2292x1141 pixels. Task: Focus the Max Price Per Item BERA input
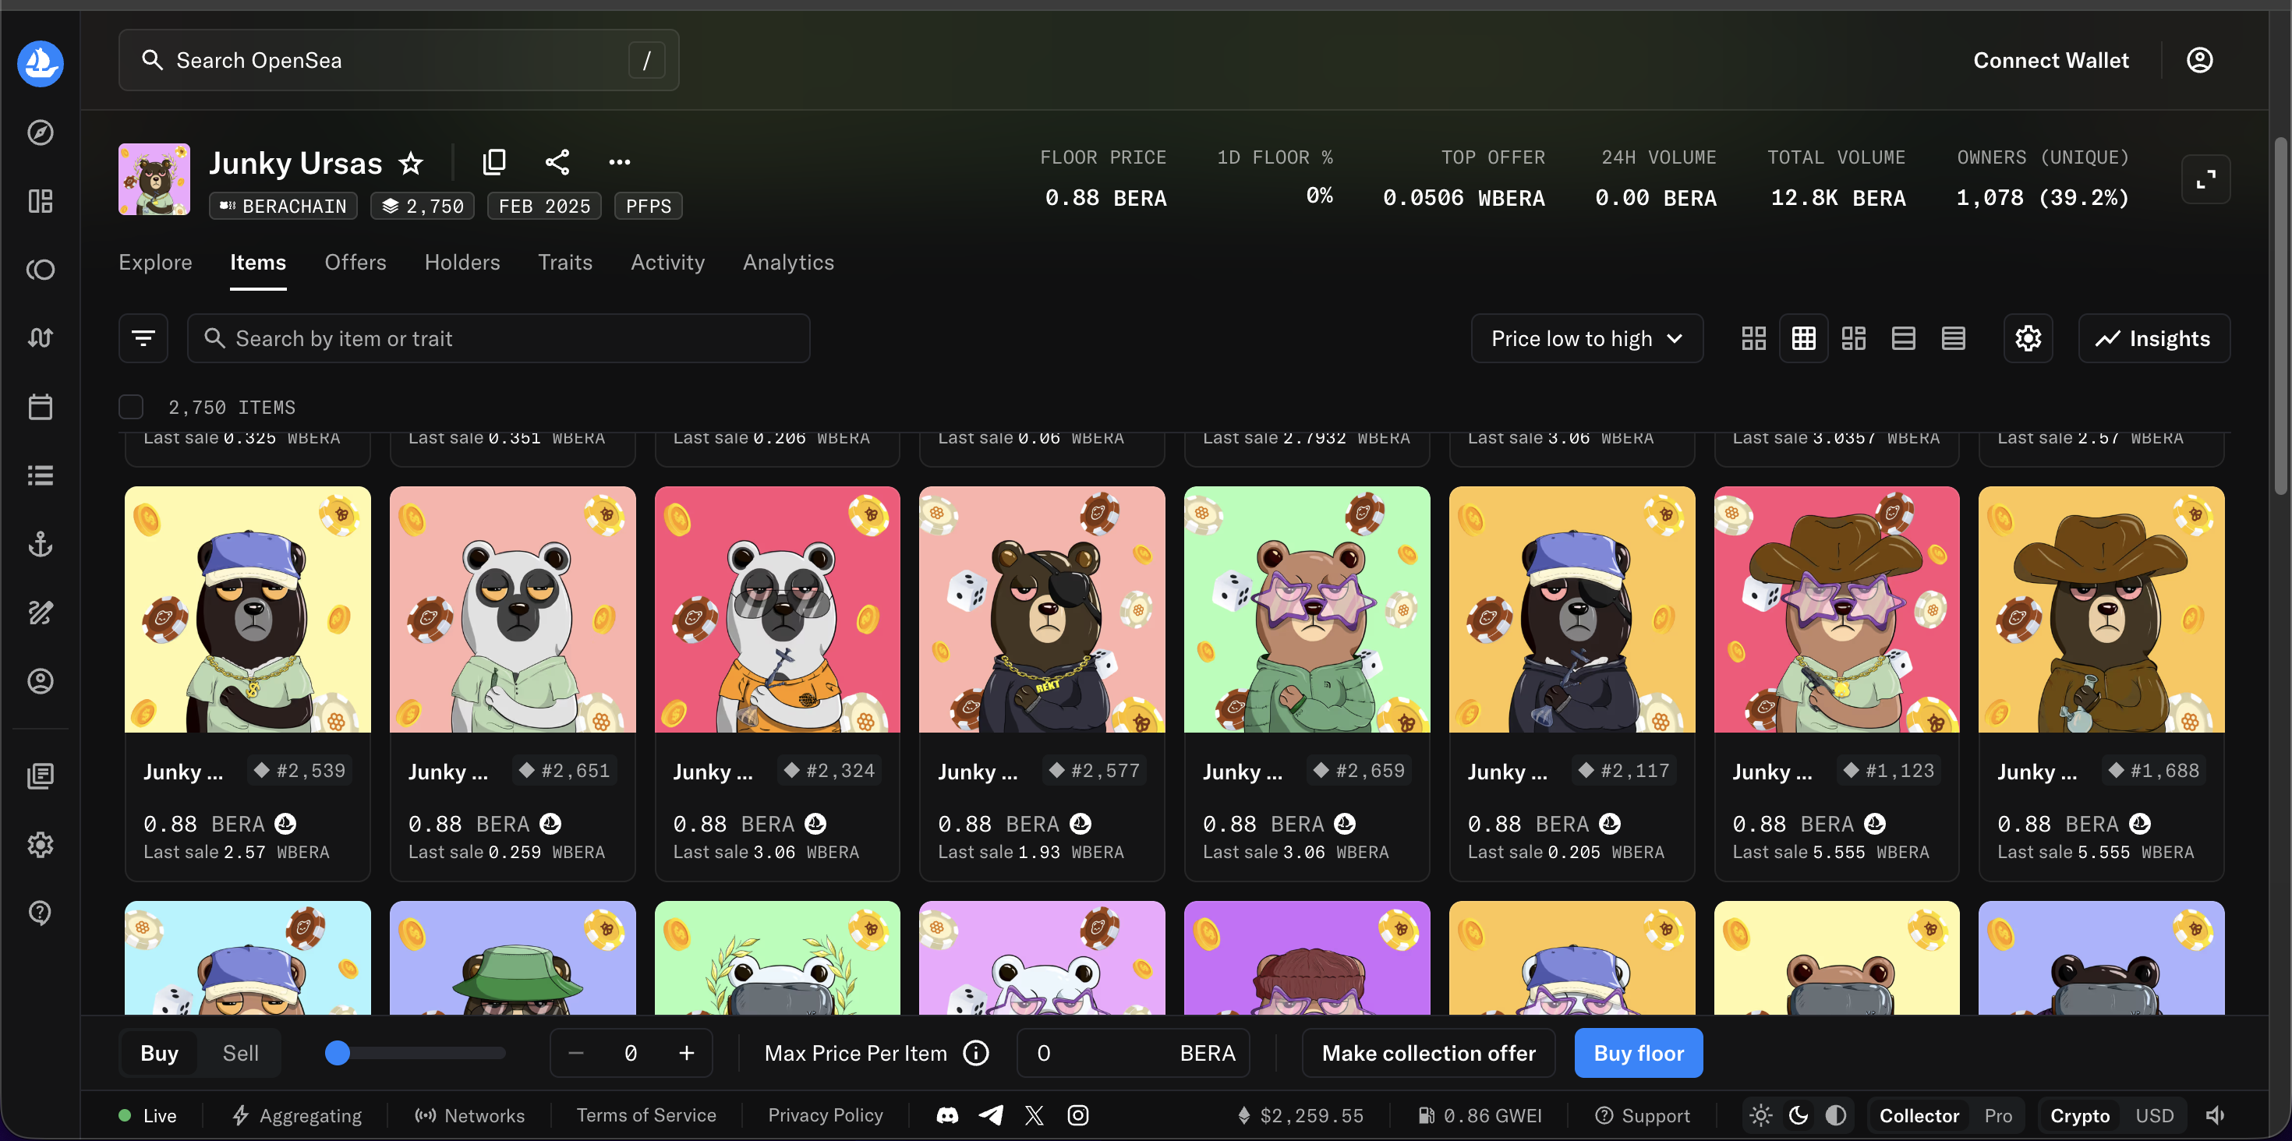[x=1133, y=1053]
